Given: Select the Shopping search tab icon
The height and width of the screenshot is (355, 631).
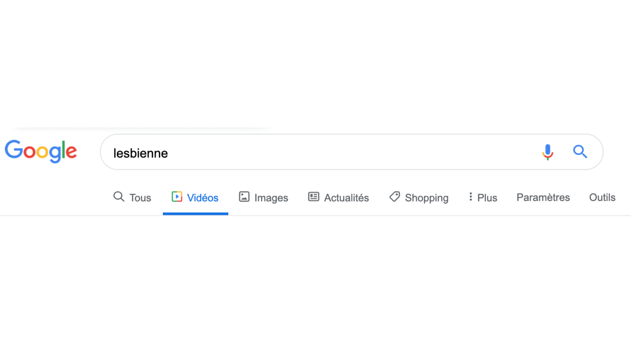Looking at the screenshot, I should pyautogui.click(x=394, y=197).
